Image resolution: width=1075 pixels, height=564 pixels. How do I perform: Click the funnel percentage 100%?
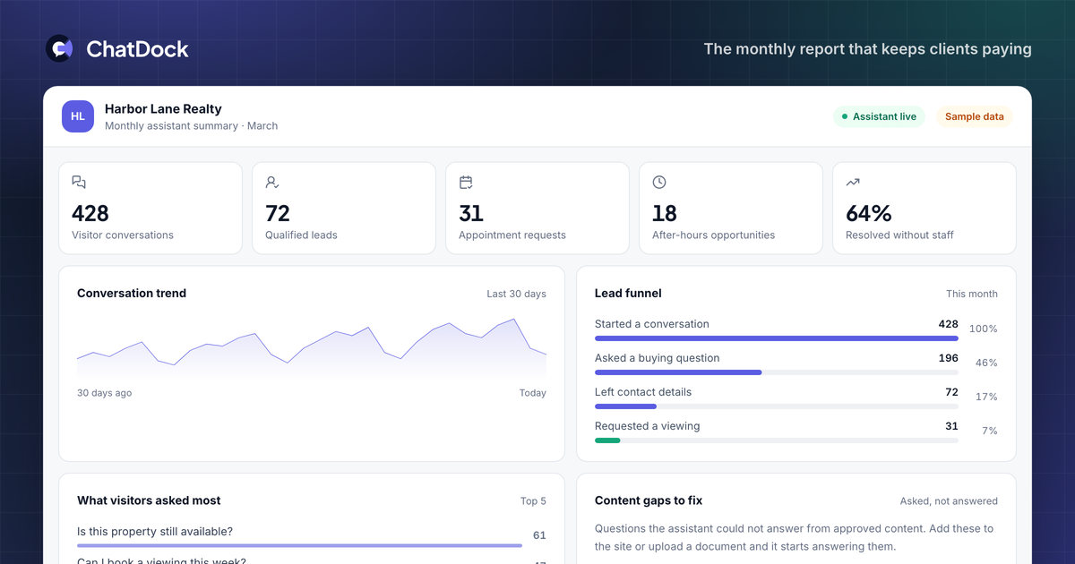point(983,329)
